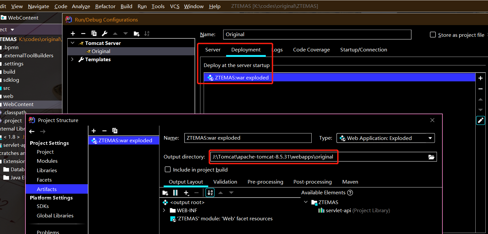Expand WEB-INF folder in output layout
This screenshot has width=488, height=234.
tap(164, 211)
